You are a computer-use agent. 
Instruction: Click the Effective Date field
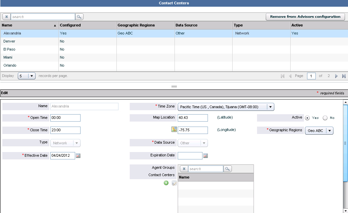coord(63,156)
